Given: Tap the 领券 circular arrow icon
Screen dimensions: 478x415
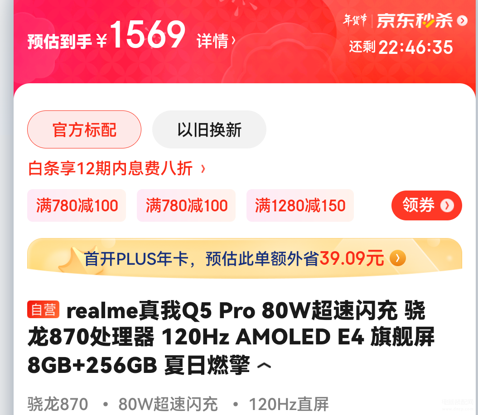Looking at the screenshot, I should pyautogui.click(x=447, y=205).
